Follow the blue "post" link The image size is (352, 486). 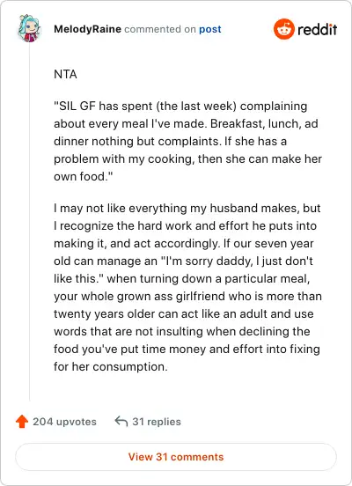click(210, 29)
